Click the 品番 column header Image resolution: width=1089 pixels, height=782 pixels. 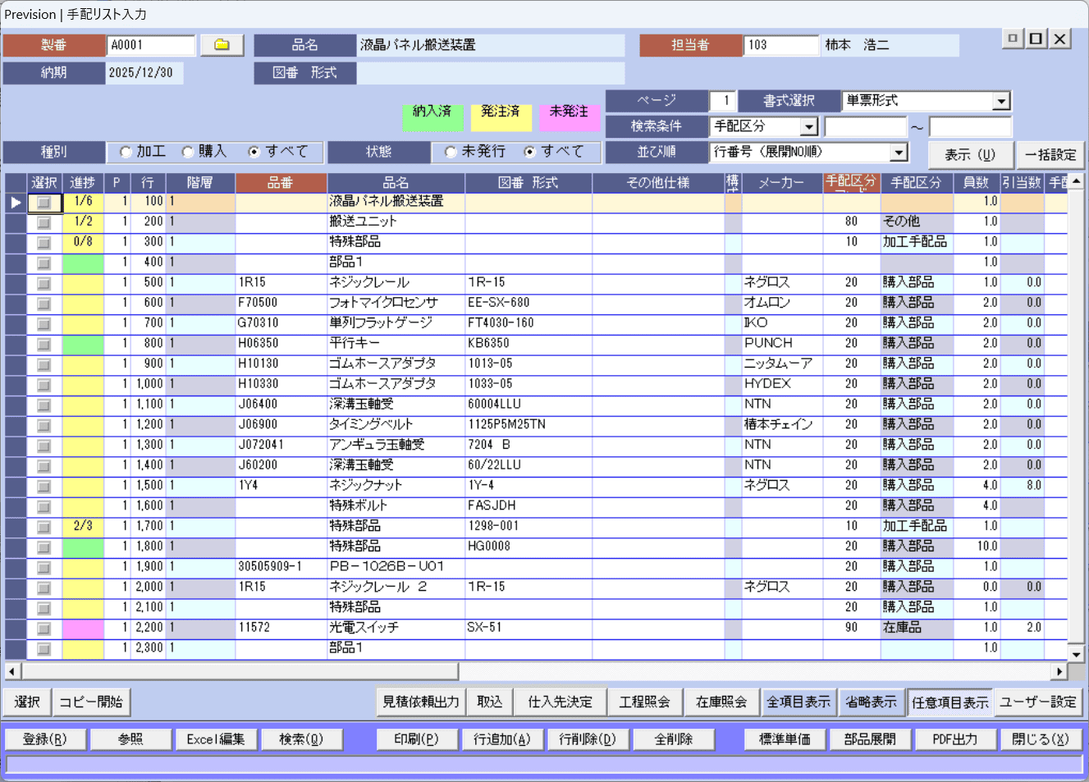pyautogui.click(x=281, y=182)
